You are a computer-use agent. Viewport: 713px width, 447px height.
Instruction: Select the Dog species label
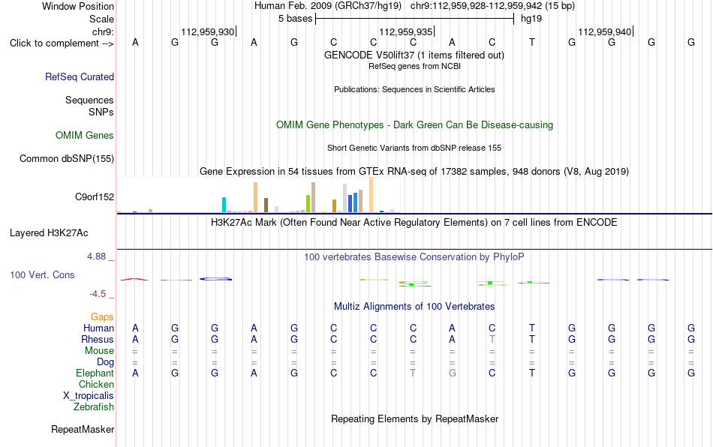[x=106, y=362]
